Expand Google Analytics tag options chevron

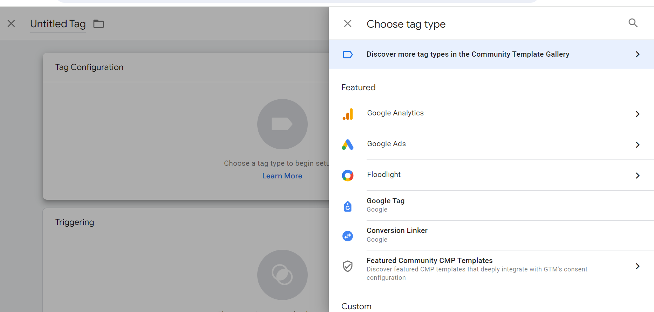[x=638, y=114]
